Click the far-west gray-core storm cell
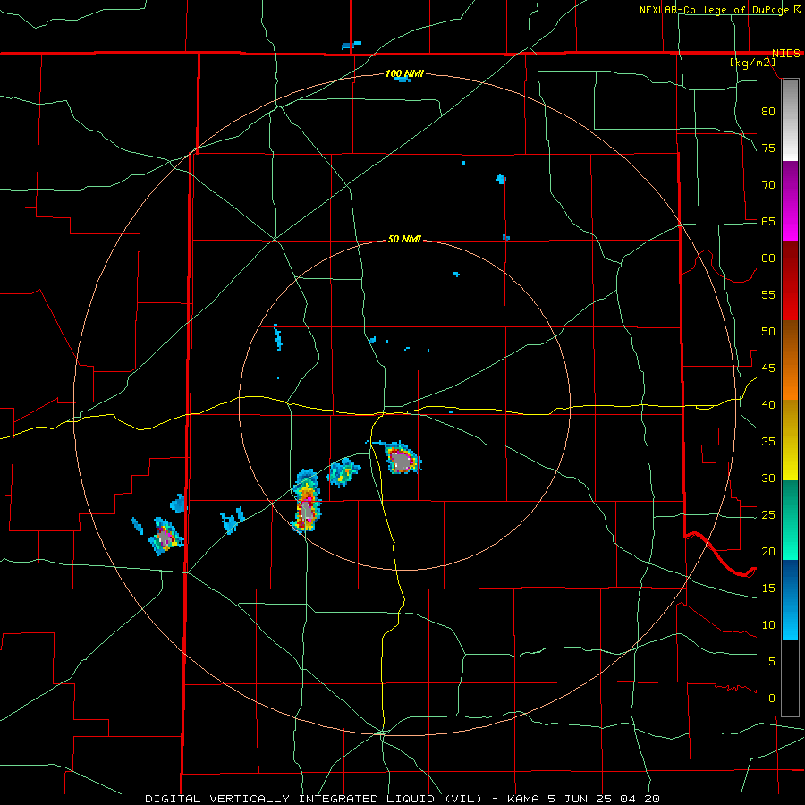The height and width of the screenshot is (805, 805). point(165,536)
